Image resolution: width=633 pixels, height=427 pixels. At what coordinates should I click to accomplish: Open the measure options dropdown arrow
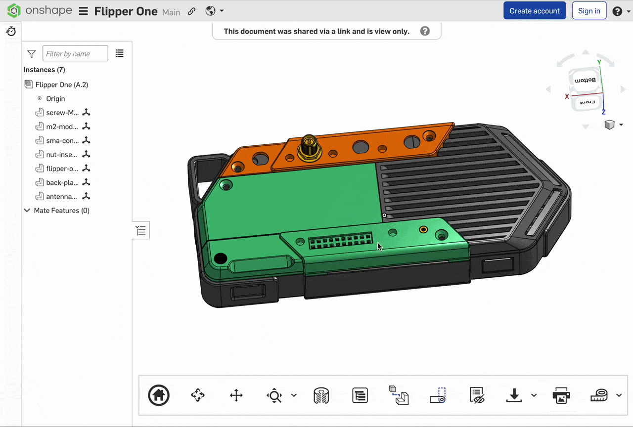point(619,395)
